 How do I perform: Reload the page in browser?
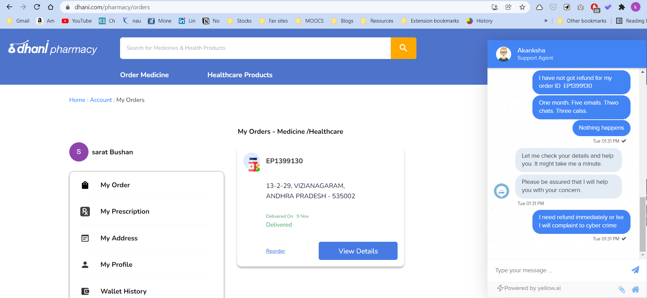(x=37, y=7)
